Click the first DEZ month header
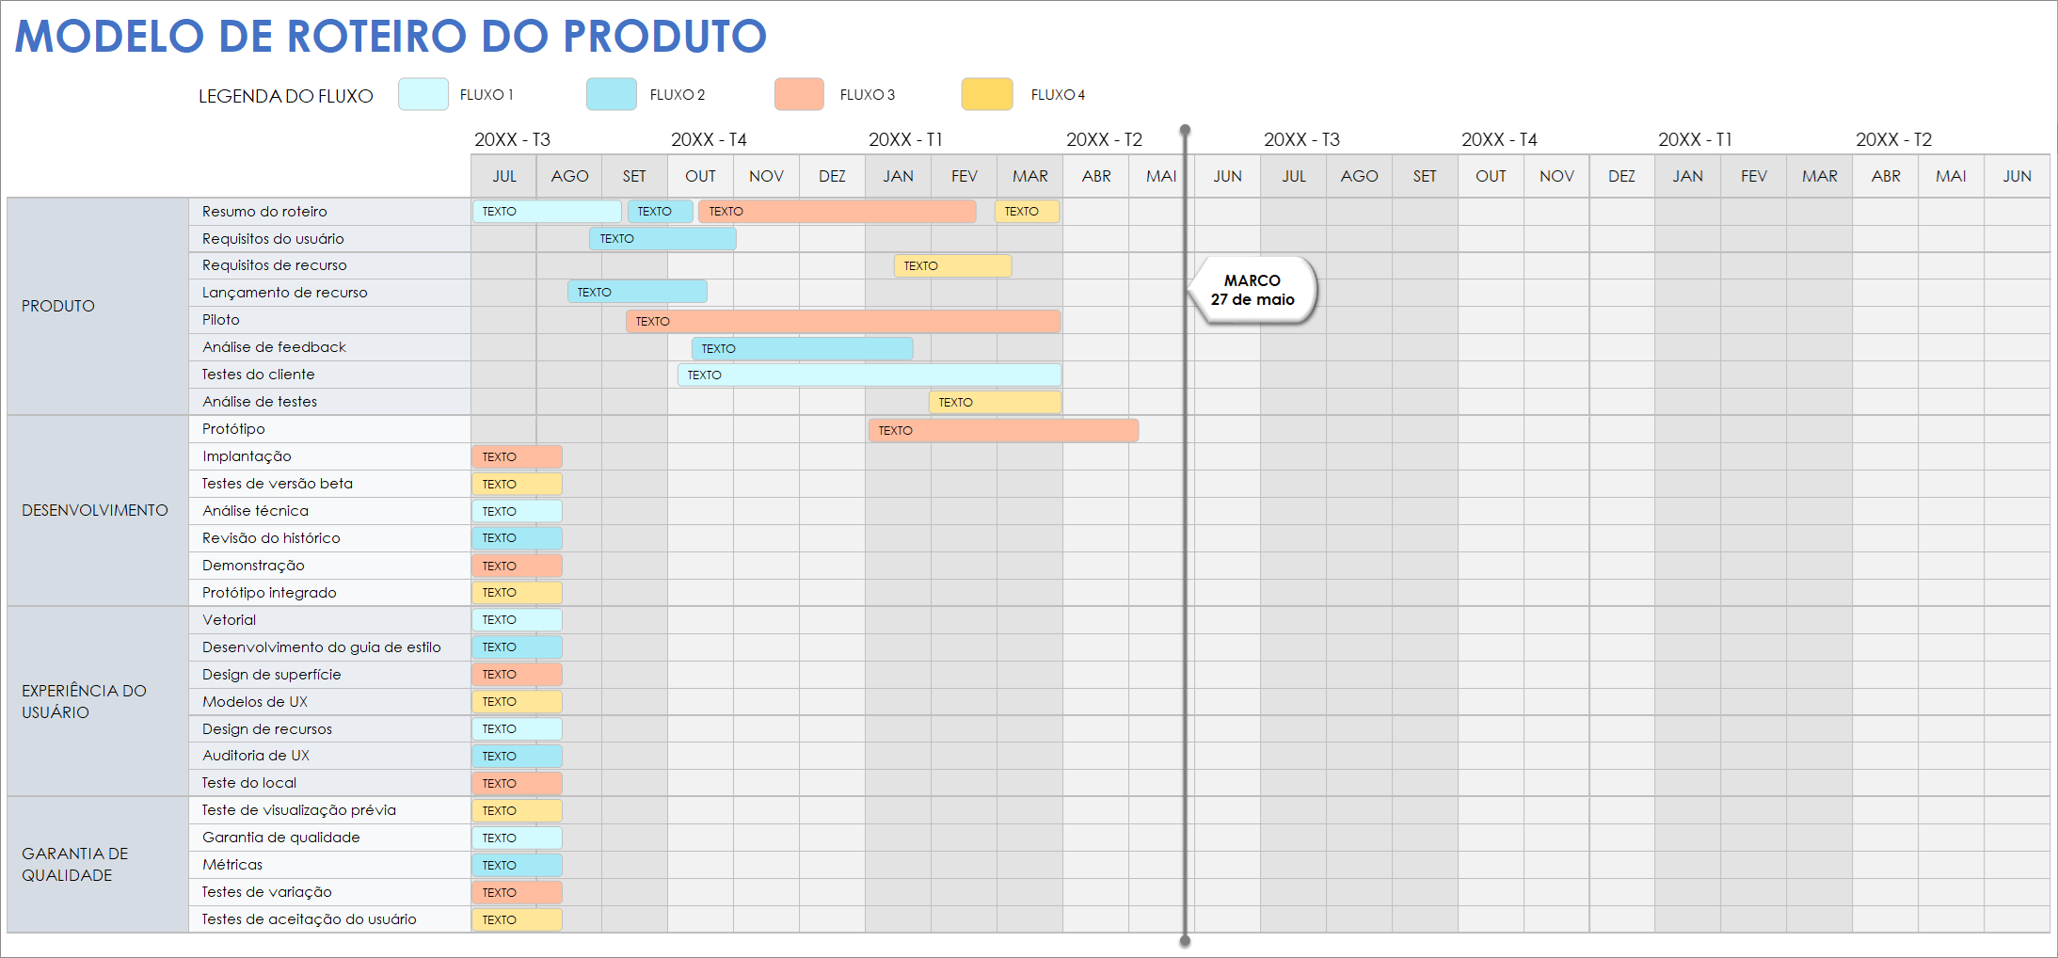This screenshot has width=2058, height=958. click(832, 176)
